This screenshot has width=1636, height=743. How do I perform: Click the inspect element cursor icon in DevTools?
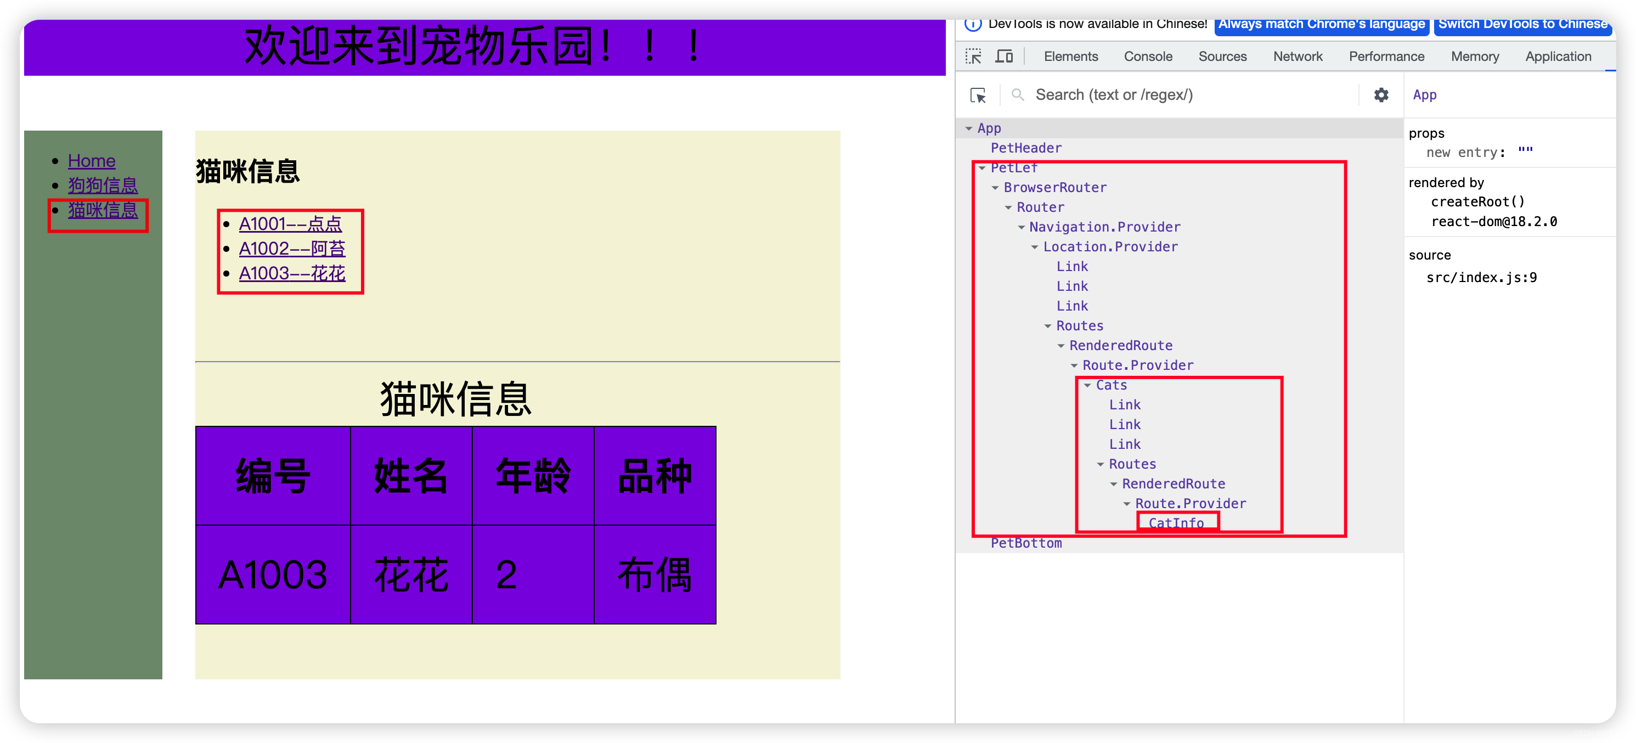pyautogui.click(x=974, y=56)
